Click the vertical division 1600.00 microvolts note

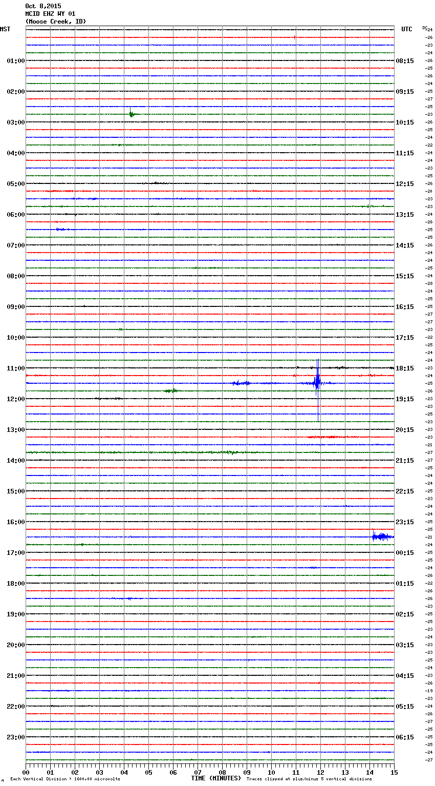point(65,779)
